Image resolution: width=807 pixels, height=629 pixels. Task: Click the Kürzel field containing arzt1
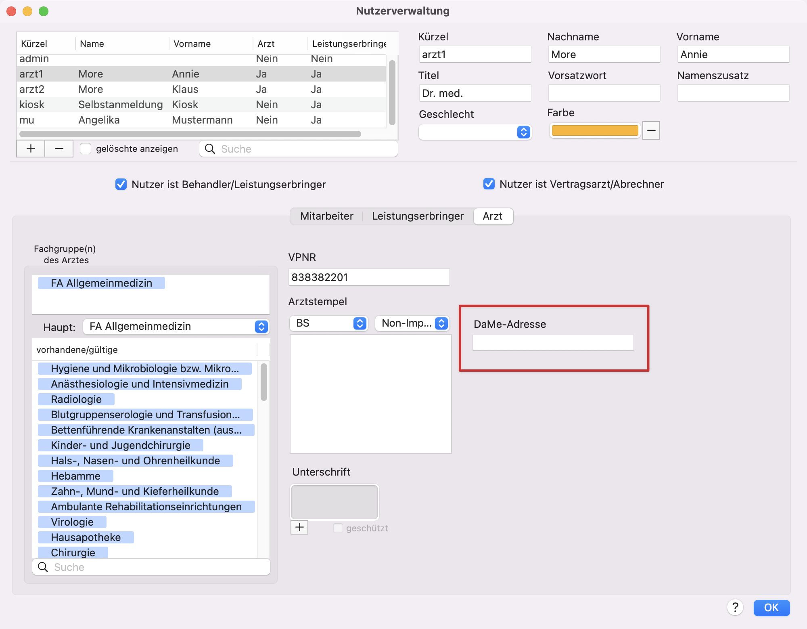[x=475, y=55]
